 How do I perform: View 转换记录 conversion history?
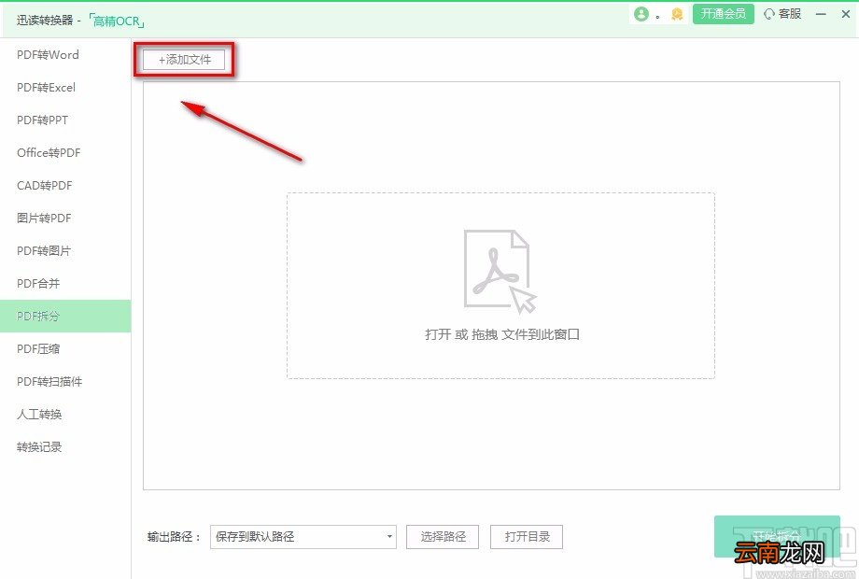click(65, 447)
